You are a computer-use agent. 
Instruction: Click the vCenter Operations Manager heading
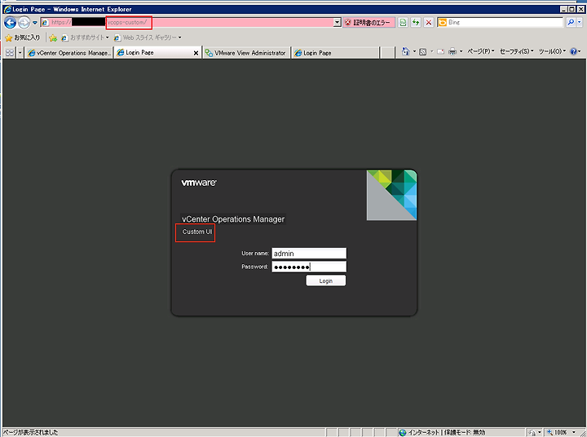[x=233, y=219]
